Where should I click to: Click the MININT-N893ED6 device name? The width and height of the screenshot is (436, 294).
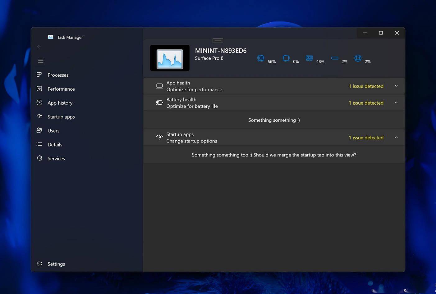(221, 51)
